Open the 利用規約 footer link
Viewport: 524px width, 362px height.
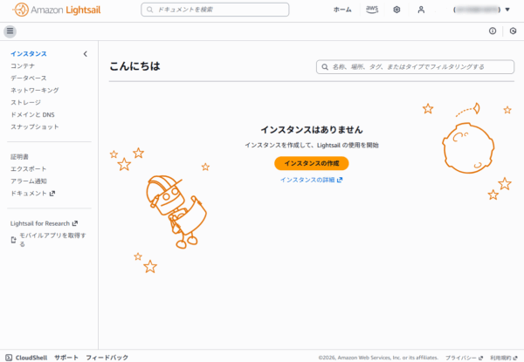tap(504, 358)
